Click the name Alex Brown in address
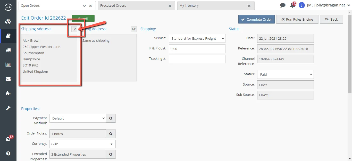The image size is (352, 161). pyautogui.click(x=31, y=41)
